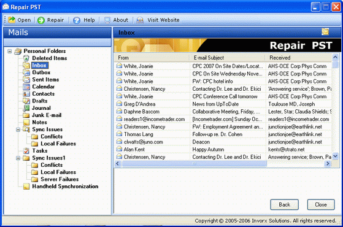Click mail icon for Daphne Bascom row
Screen dimensions: 343x227
coord(119,111)
